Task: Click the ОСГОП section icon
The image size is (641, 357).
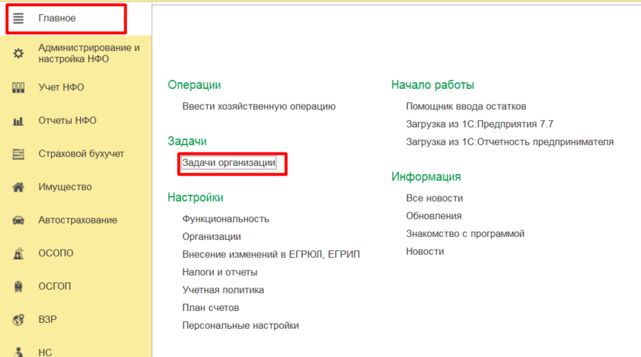Action: [x=19, y=287]
